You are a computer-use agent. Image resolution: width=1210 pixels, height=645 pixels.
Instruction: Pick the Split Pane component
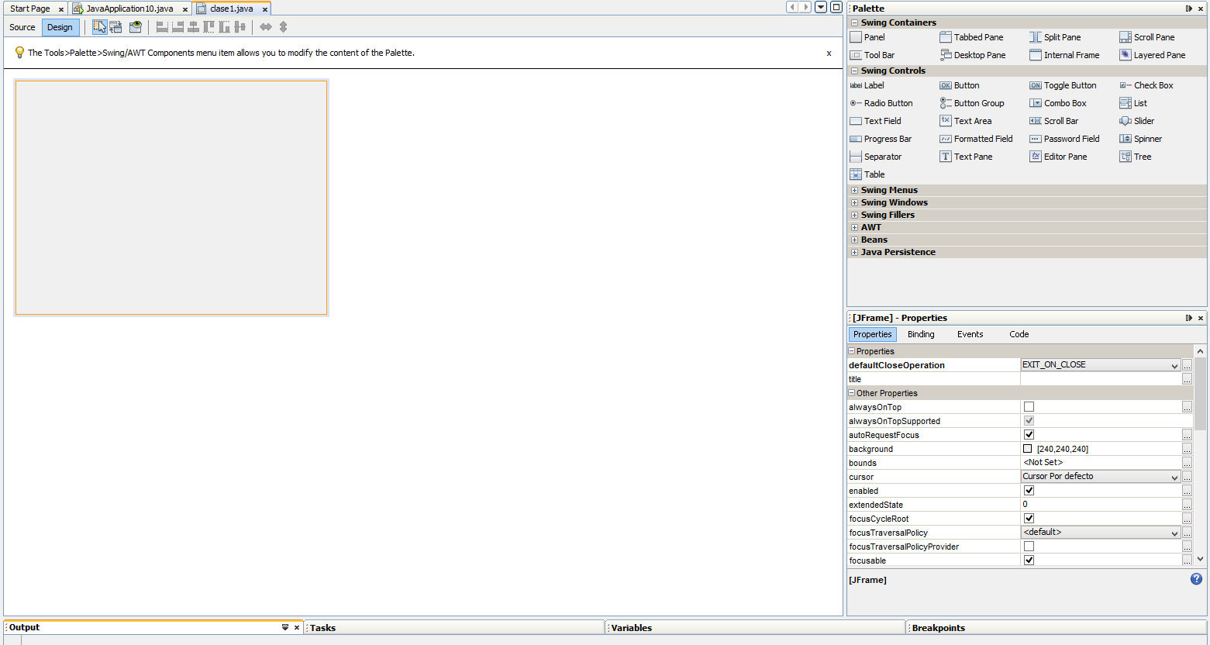click(1055, 37)
